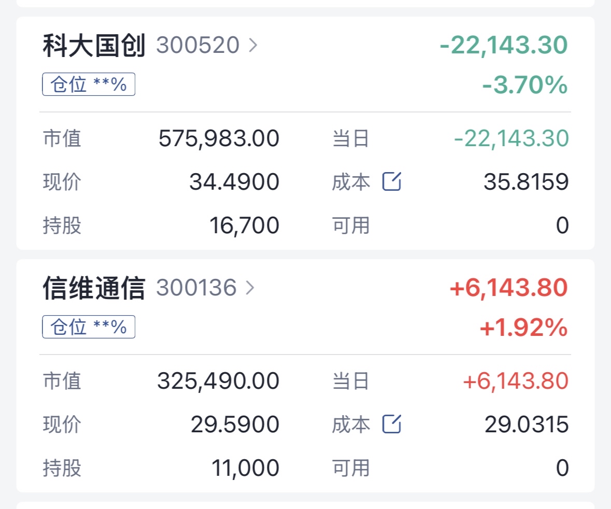Show the masked 仓位 badge on 信维通信
Image resolution: width=611 pixels, height=509 pixels.
pyautogui.click(x=89, y=327)
